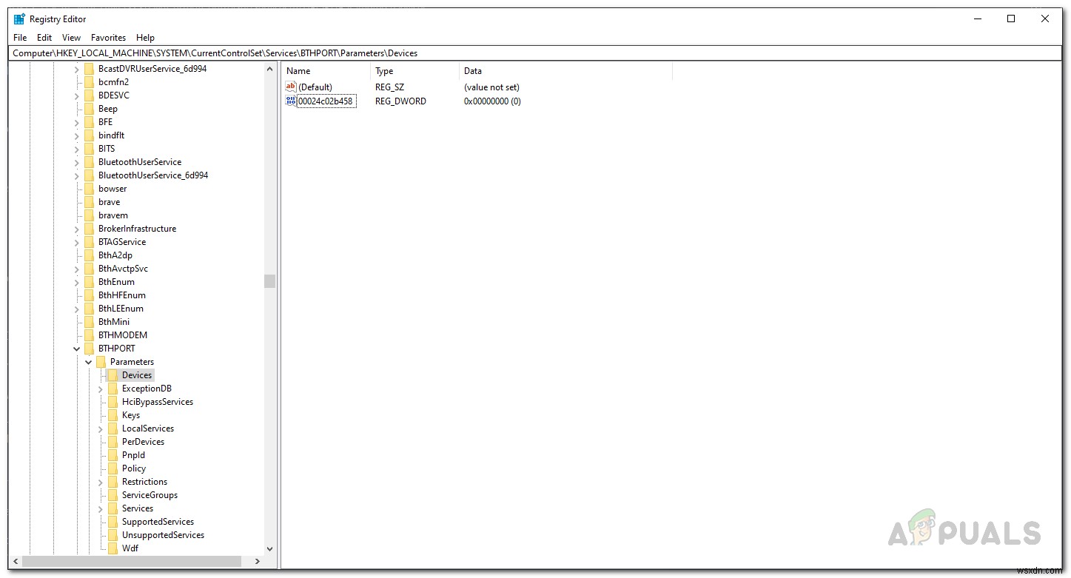Select the Policy key
Screen dimensions: 1071x578
tap(134, 468)
